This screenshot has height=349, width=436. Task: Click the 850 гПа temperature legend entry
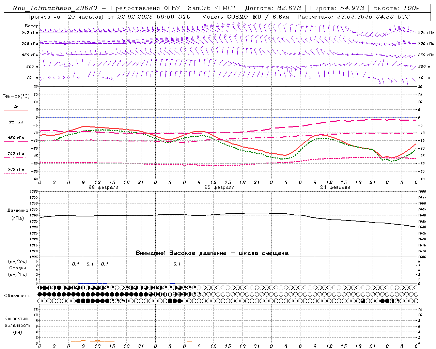tap(16, 138)
